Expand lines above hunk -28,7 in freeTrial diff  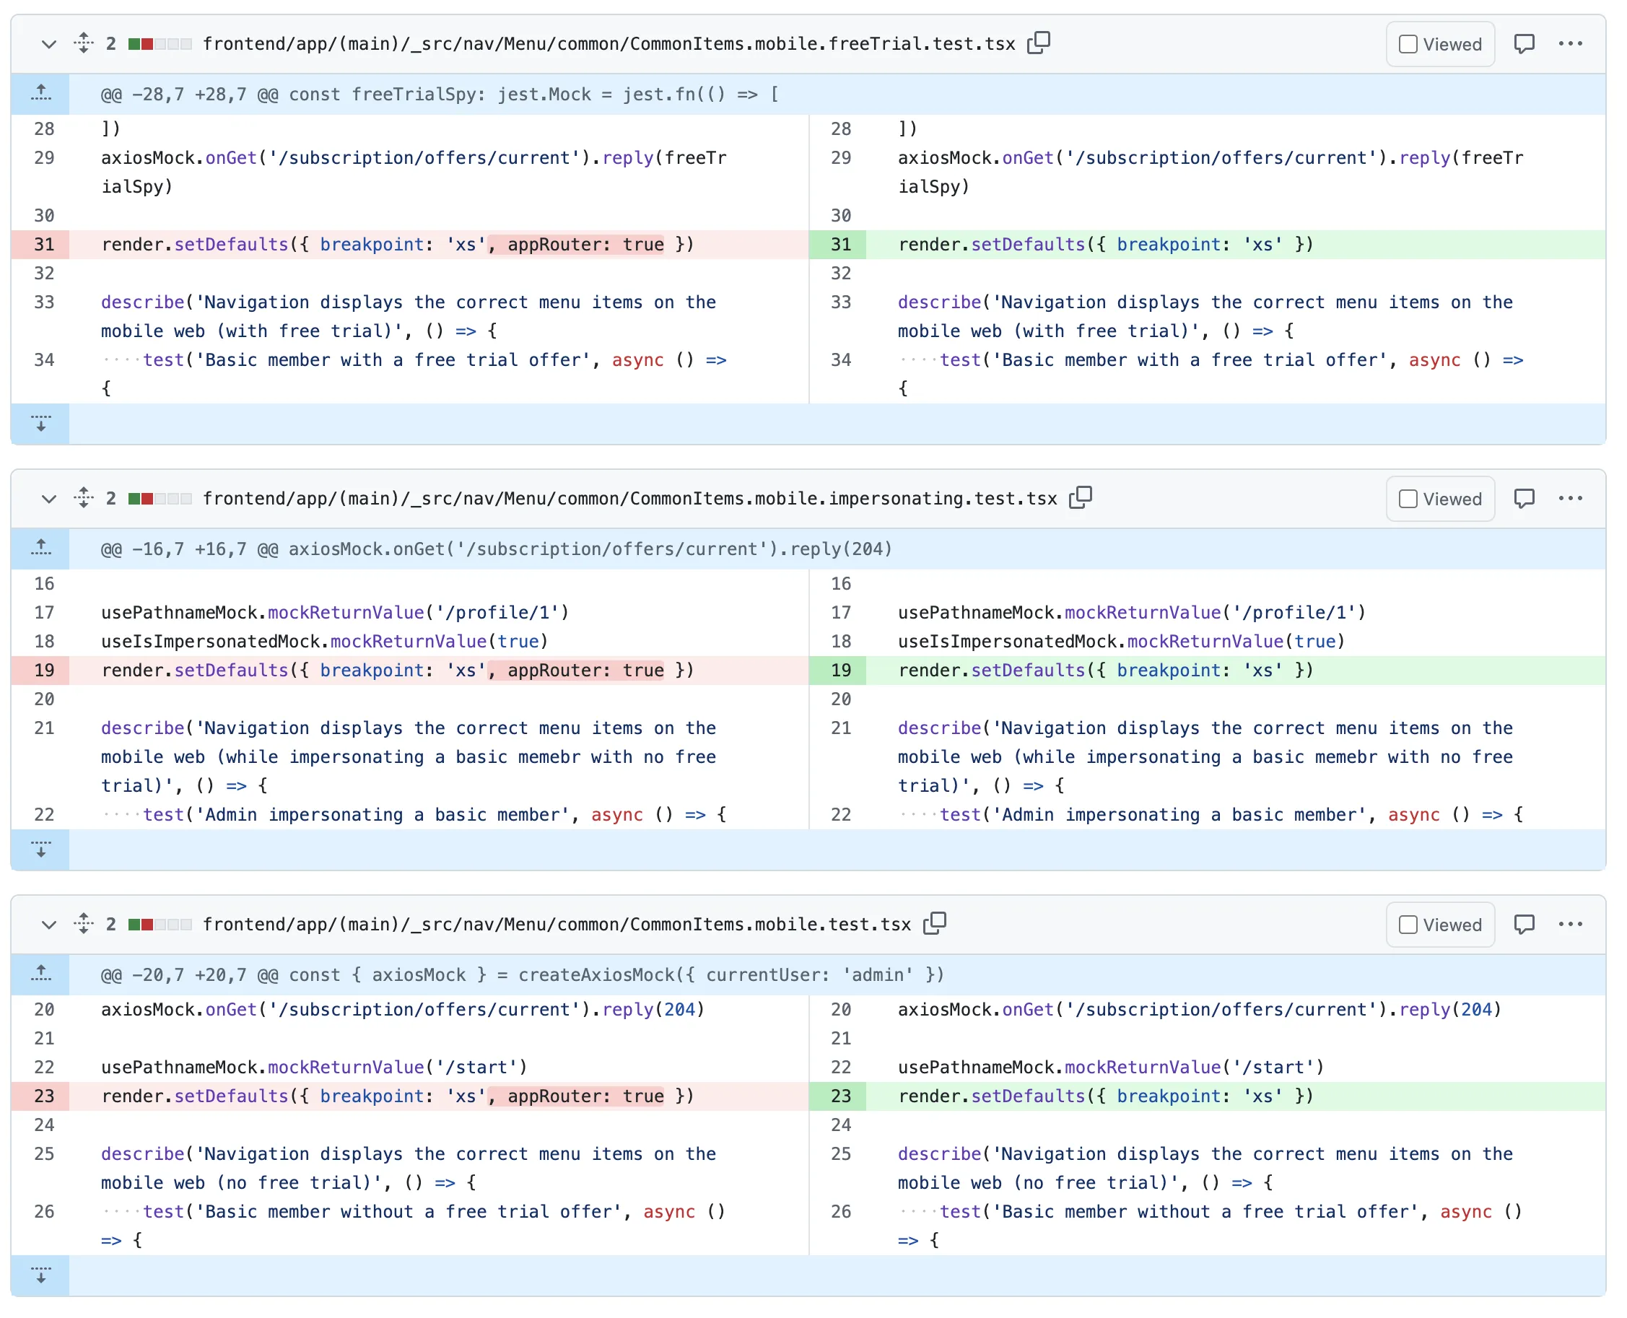pyautogui.click(x=41, y=94)
